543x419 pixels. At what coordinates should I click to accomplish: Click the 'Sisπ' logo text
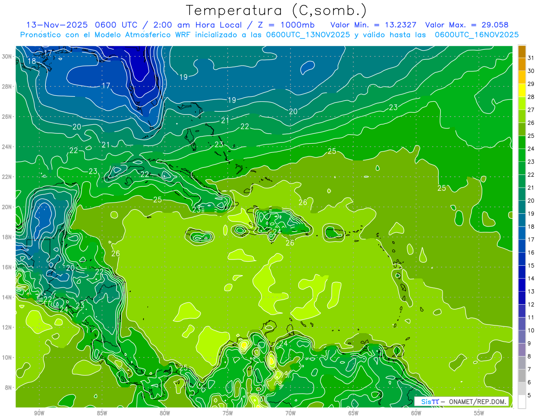click(429, 401)
